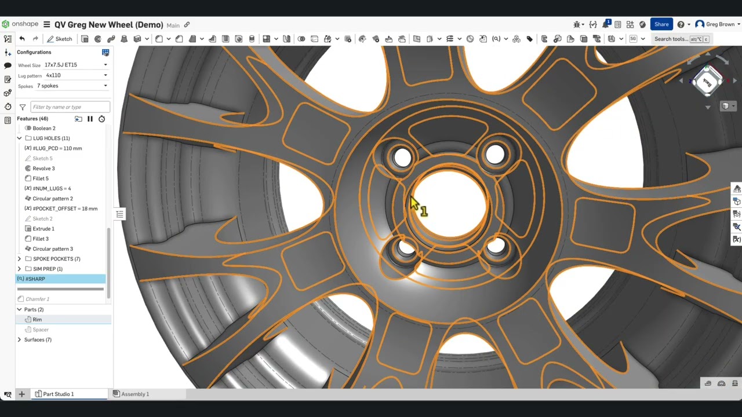Open the insert-feature configuration icon in sidebar
The image size is (742, 417).
pyautogui.click(x=8, y=52)
